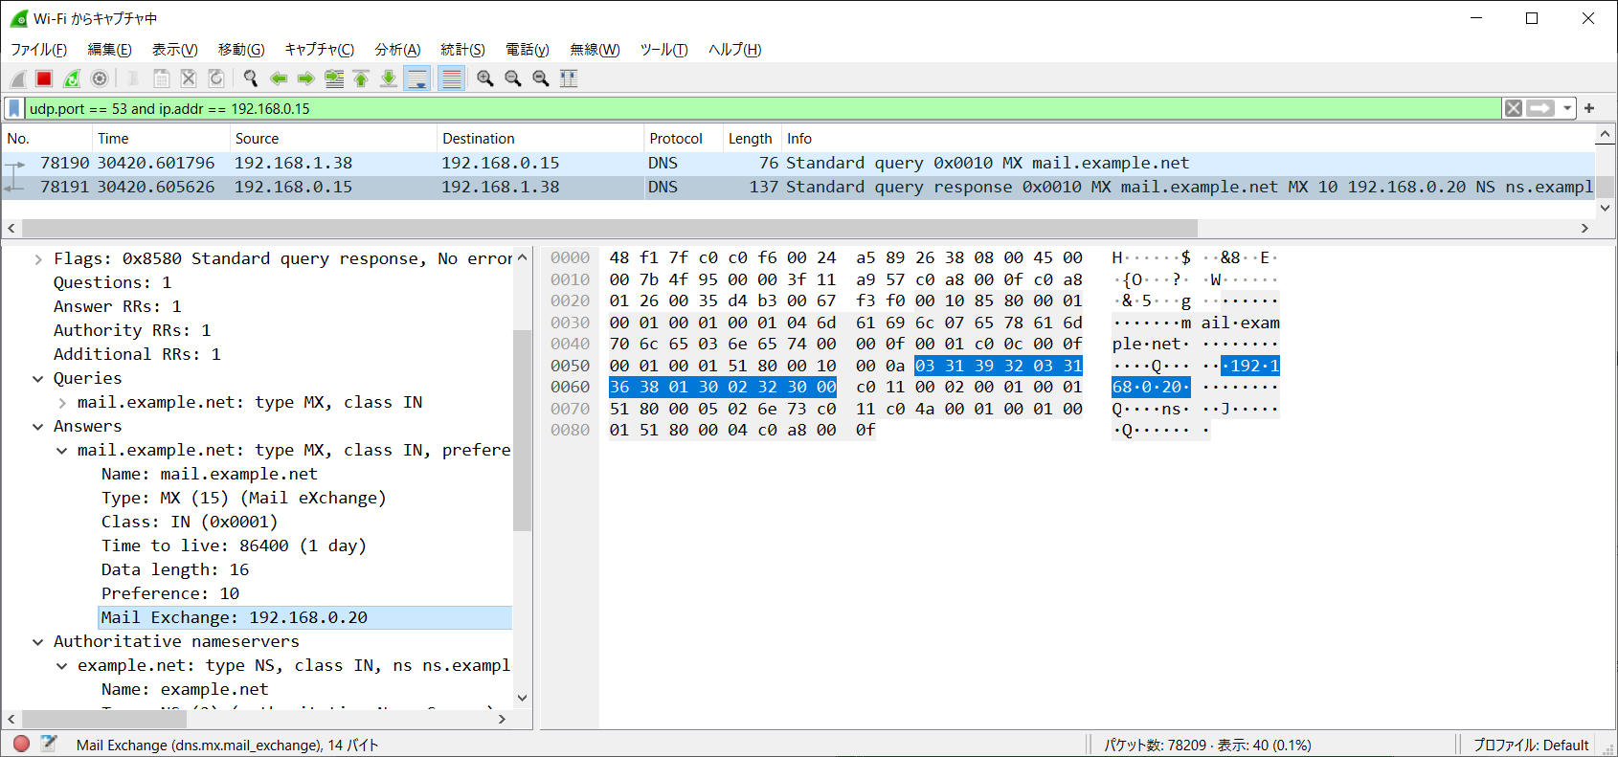Click the start capture shark fin icon
The image size is (1618, 757).
17,78
